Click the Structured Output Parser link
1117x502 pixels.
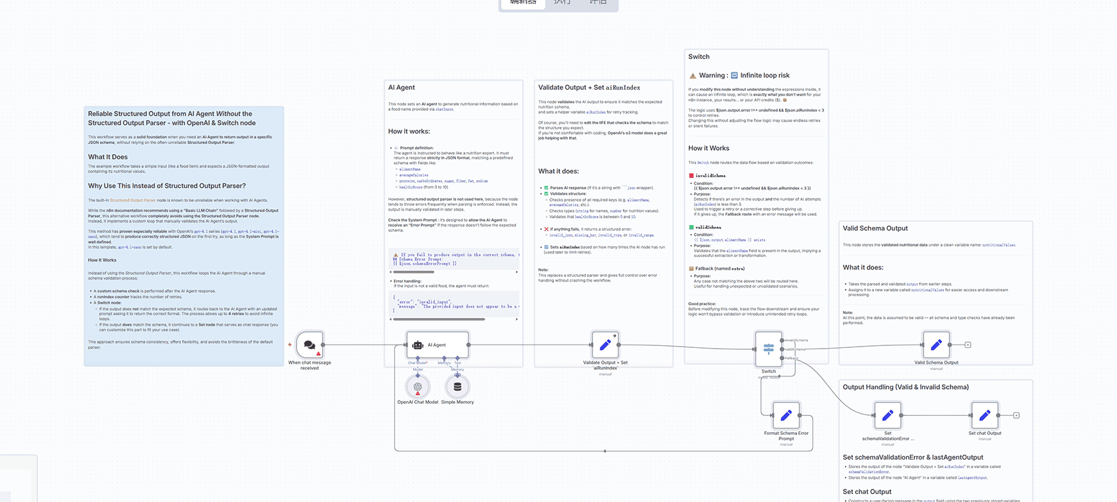click(133, 201)
